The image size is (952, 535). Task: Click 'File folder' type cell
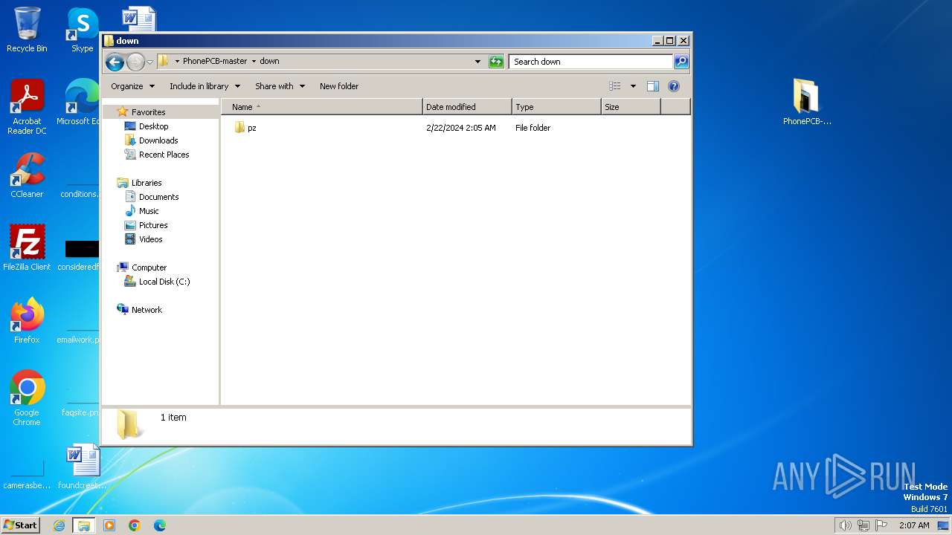[533, 128]
